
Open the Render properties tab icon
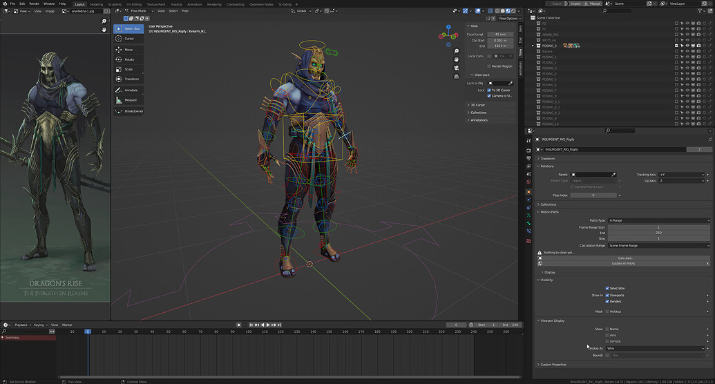528,150
